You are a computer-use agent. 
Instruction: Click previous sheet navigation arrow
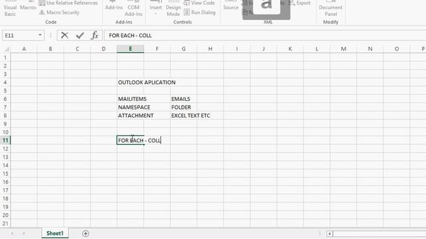point(12,233)
